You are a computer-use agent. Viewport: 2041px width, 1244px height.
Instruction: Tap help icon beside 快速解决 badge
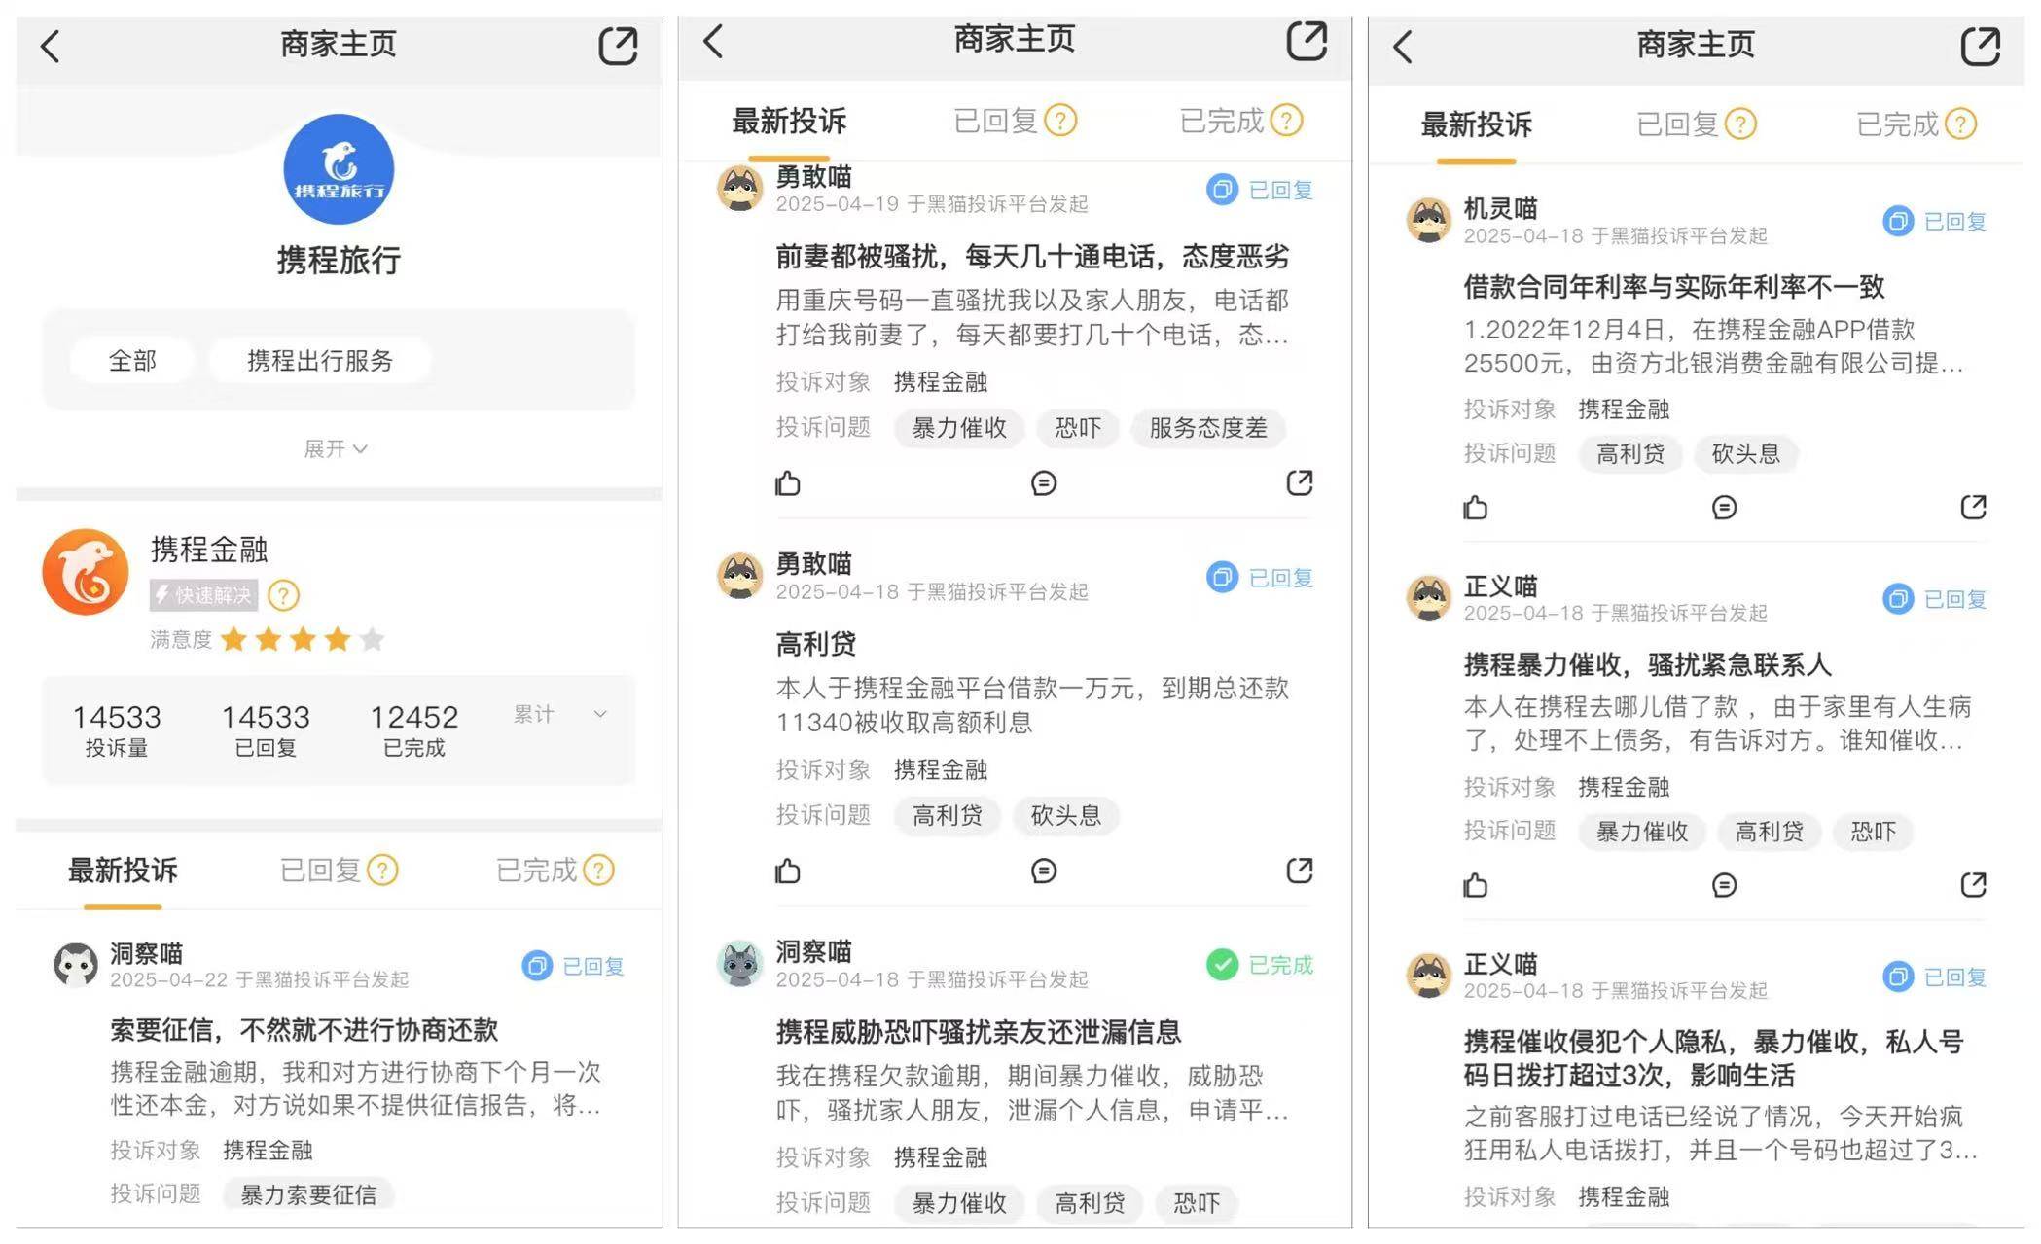pos(283,595)
